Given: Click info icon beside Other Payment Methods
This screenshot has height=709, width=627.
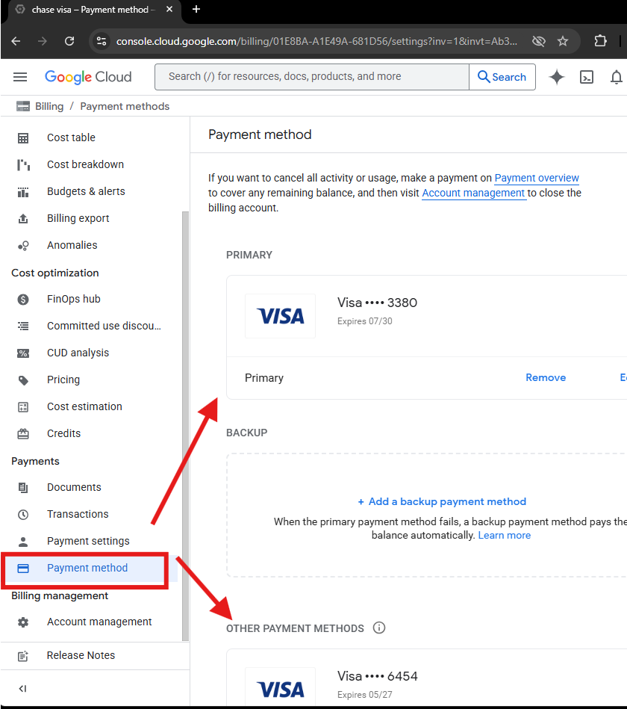Looking at the screenshot, I should pyautogui.click(x=379, y=628).
